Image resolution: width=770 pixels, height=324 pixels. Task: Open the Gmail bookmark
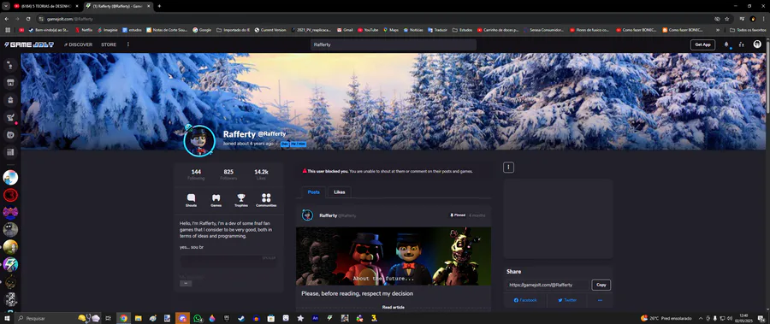pyautogui.click(x=346, y=30)
